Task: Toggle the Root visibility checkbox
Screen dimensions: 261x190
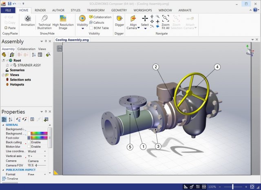Action: coord(7,60)
